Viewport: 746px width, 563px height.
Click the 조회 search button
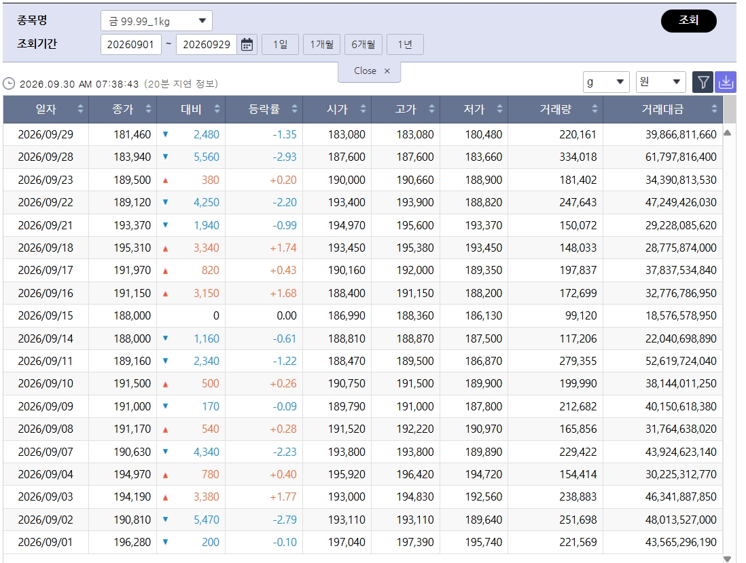688,20
